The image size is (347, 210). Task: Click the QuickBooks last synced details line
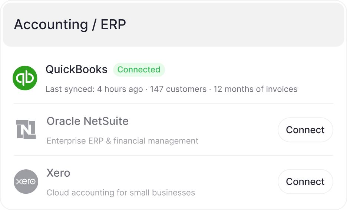(x=171, y=89)
